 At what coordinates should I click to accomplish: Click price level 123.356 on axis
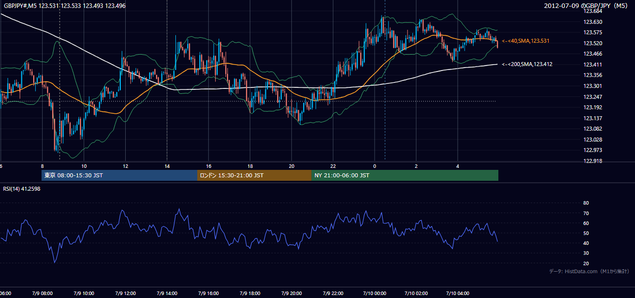click(x=592, y=75)
